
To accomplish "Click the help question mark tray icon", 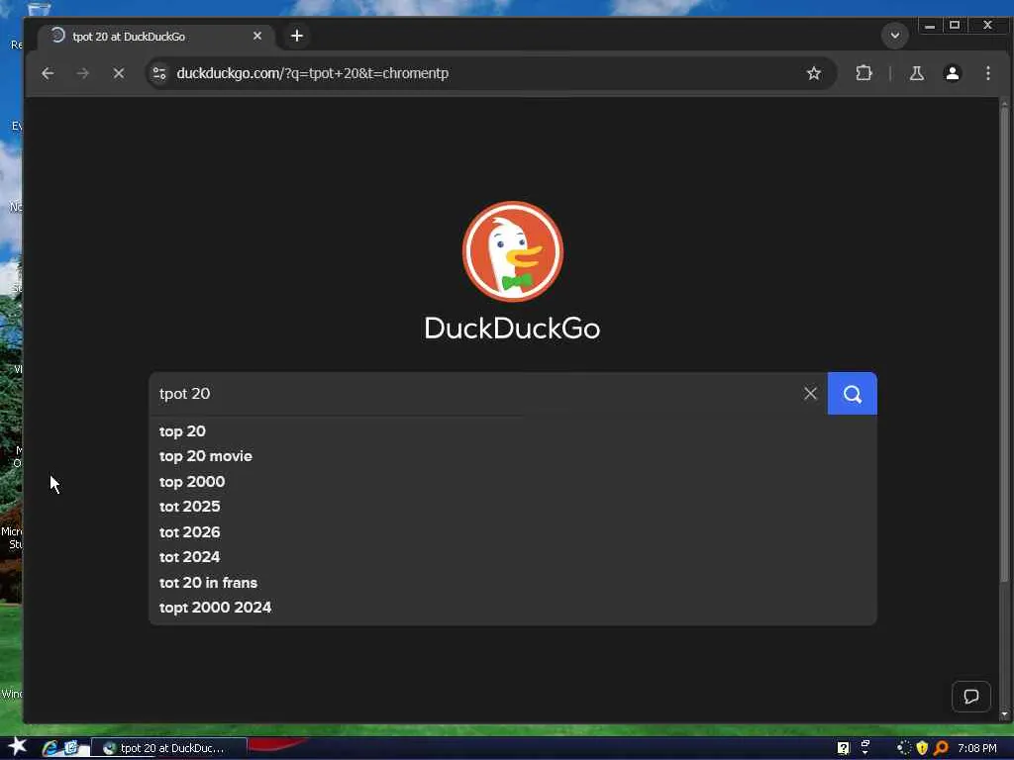I will [x=844, y=748].
